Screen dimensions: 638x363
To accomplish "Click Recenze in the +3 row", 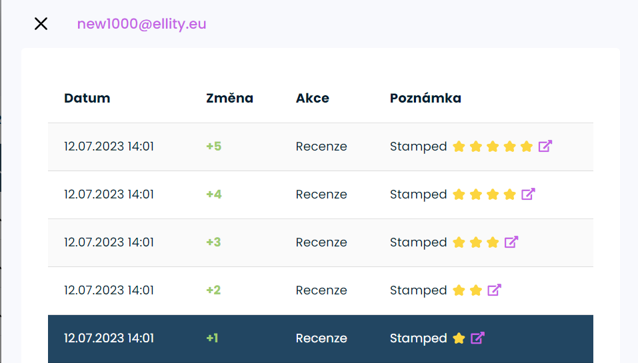I will 321,242.
